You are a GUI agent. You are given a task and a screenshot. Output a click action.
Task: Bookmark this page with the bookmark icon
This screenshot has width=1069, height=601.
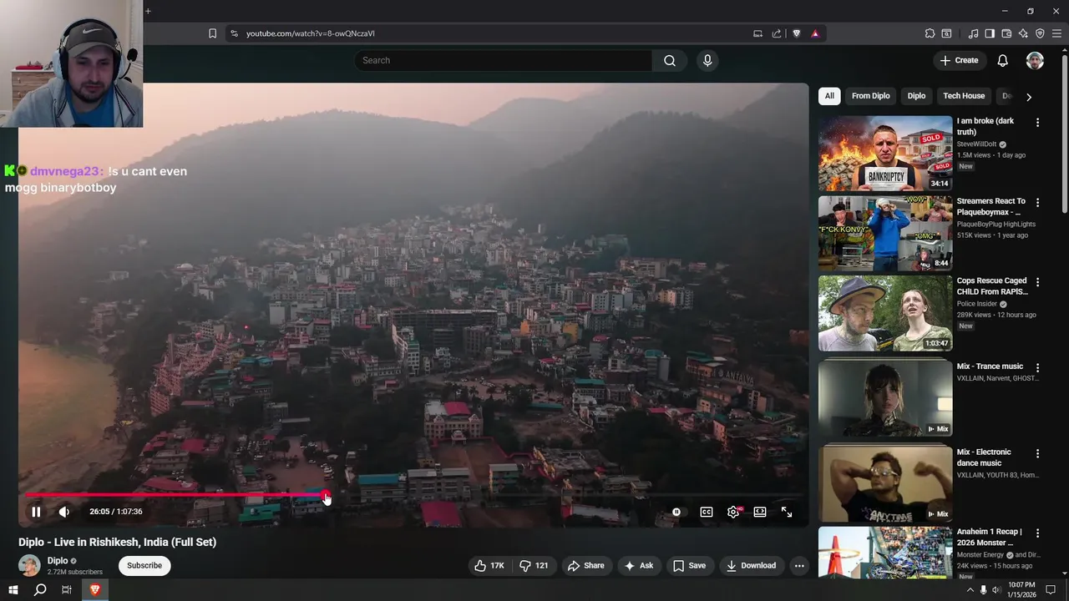[212, 33]
